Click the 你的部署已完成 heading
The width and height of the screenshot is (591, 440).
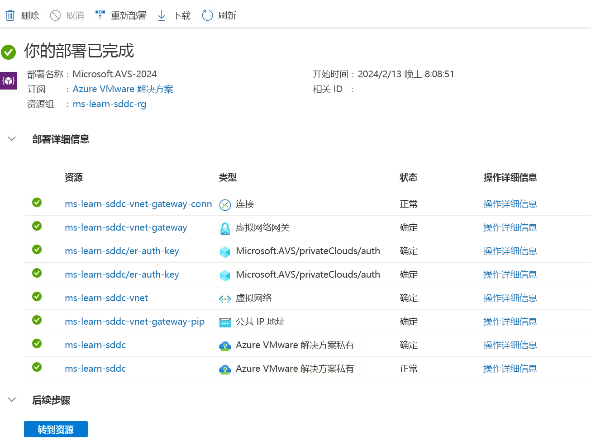(x=79, y=51)
